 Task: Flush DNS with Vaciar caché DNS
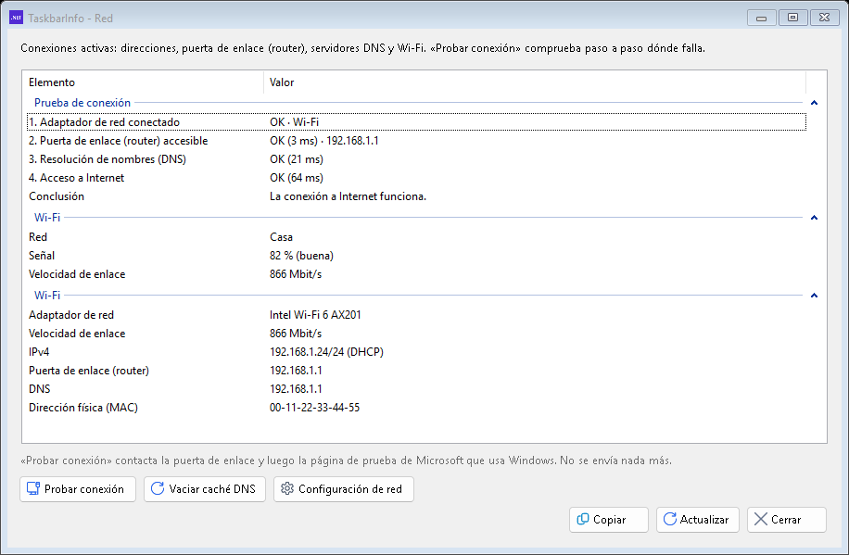[205, 489]
